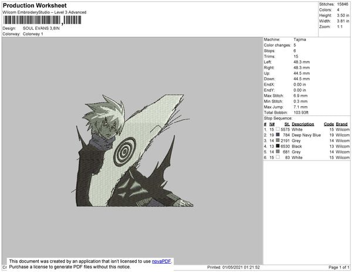Screen dimensions: 352x272
Task: Select the 'Brand' column header
Action: 341,124
